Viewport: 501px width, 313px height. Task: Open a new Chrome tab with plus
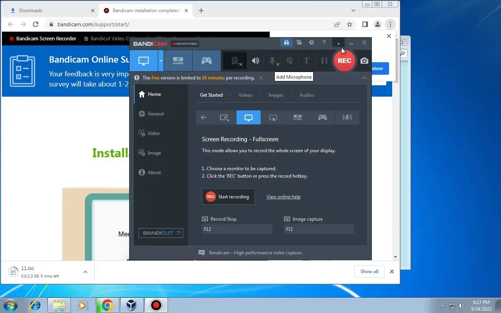coord(201,11)
